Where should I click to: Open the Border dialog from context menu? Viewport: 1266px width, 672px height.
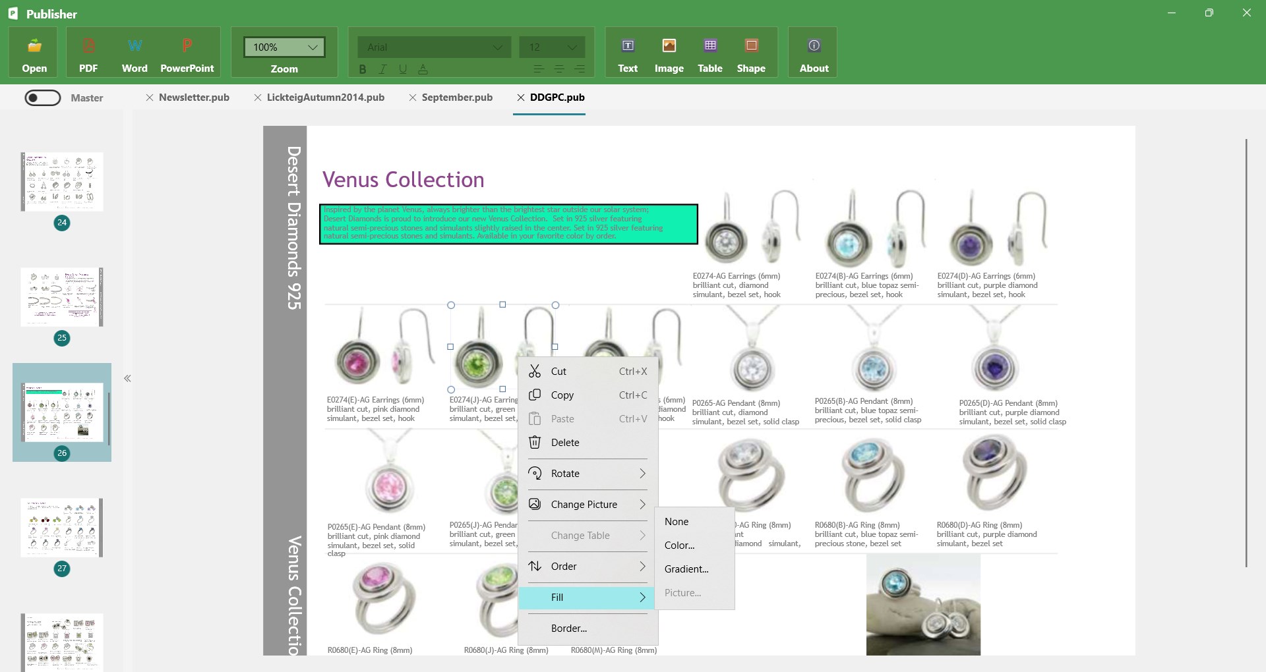point(570,628)
